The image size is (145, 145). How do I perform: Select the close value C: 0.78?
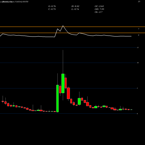tap(52, 9)
